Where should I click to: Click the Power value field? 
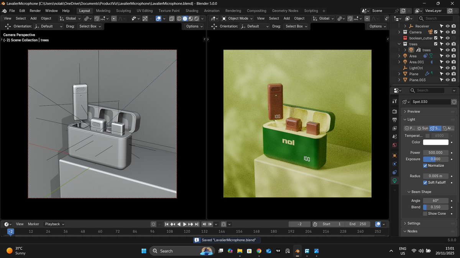point(435,153)
